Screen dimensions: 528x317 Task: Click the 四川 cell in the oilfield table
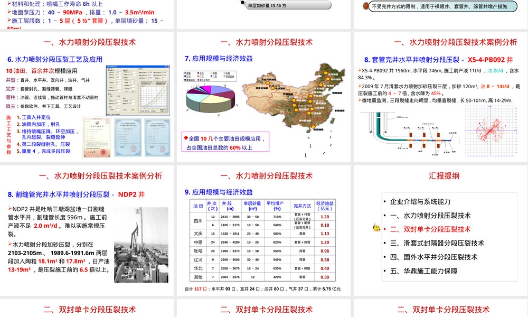198,221
